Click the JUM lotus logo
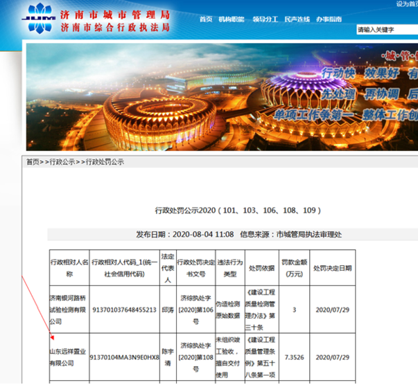The height and width of the screenshot is (387, 418). point(39,19)
